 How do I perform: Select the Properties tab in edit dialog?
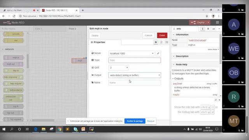105,42
